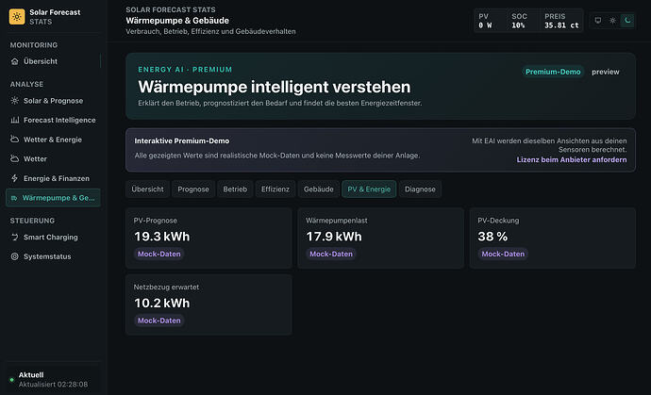Click the Solar Forecast sun logo icon

click(17, 17)
